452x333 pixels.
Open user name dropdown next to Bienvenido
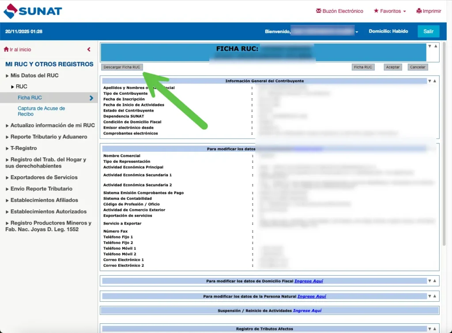(357, 32)
